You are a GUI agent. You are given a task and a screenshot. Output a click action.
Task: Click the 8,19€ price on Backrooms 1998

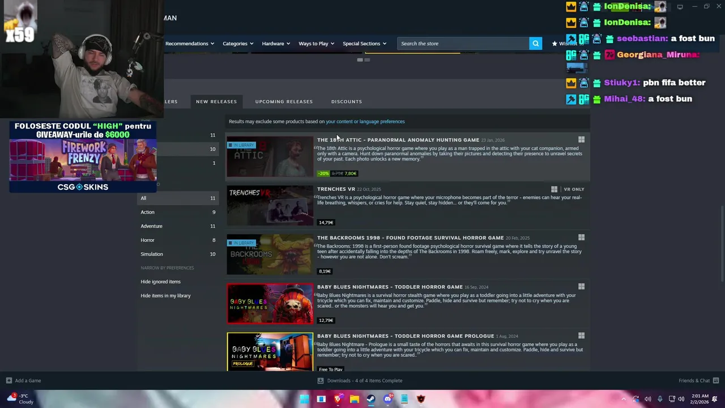pyautogui.click(x=325, y=271)
